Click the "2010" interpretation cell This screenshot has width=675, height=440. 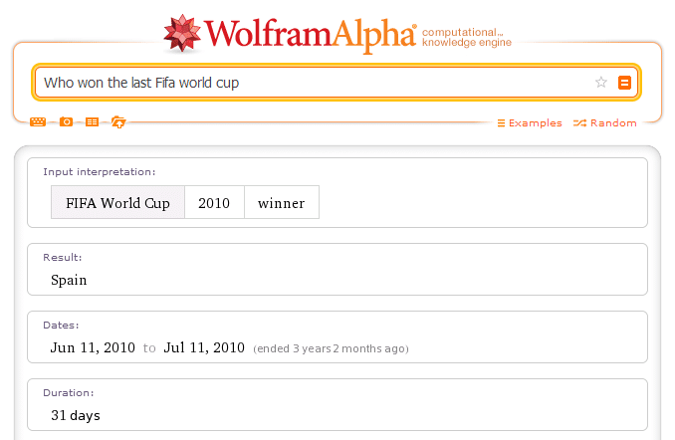tap(214, 203)
